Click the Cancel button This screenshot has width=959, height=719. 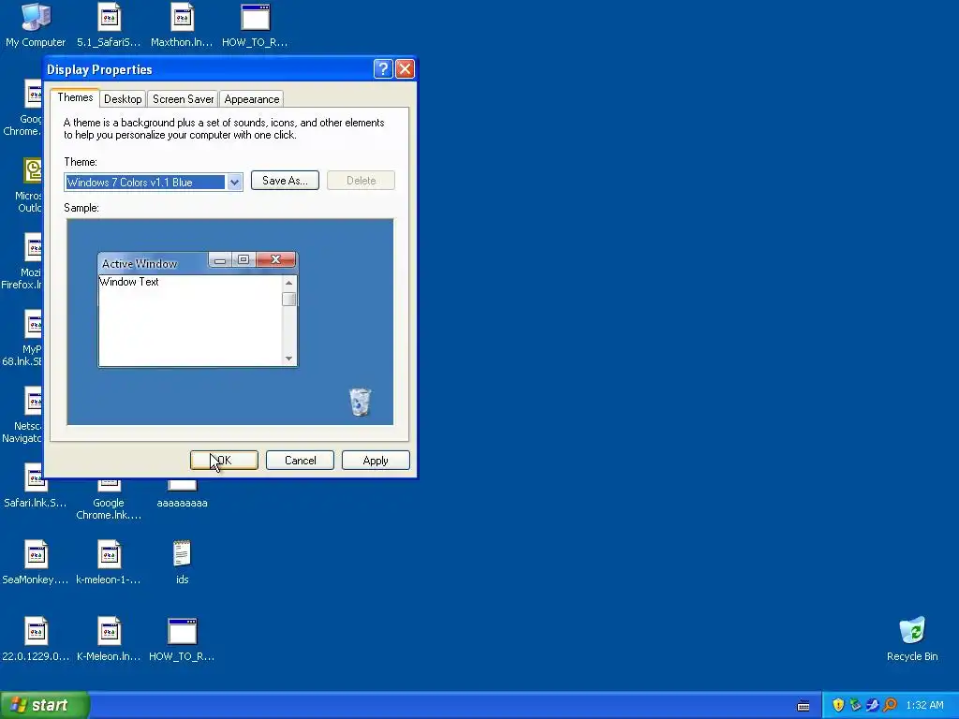click(x=300, y=461)
